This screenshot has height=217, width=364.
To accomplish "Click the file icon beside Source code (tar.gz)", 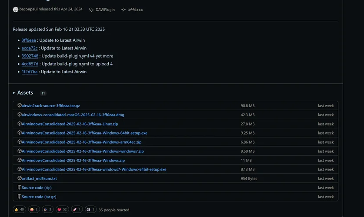I will (20, 197).
